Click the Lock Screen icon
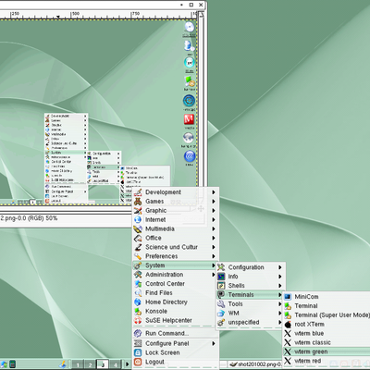370x370 pixels. tap(138, 352)
